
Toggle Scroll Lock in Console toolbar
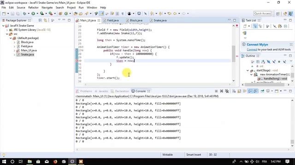tap(239, 91)
